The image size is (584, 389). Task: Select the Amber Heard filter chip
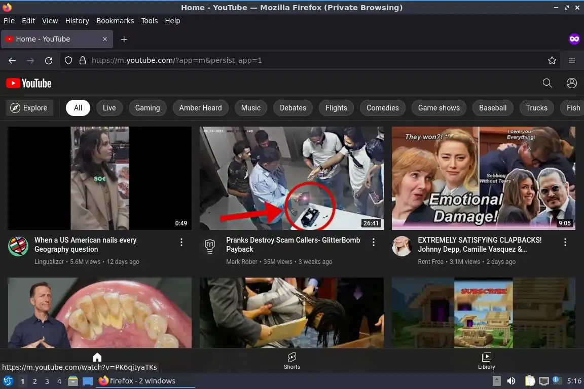pos(200,108)
